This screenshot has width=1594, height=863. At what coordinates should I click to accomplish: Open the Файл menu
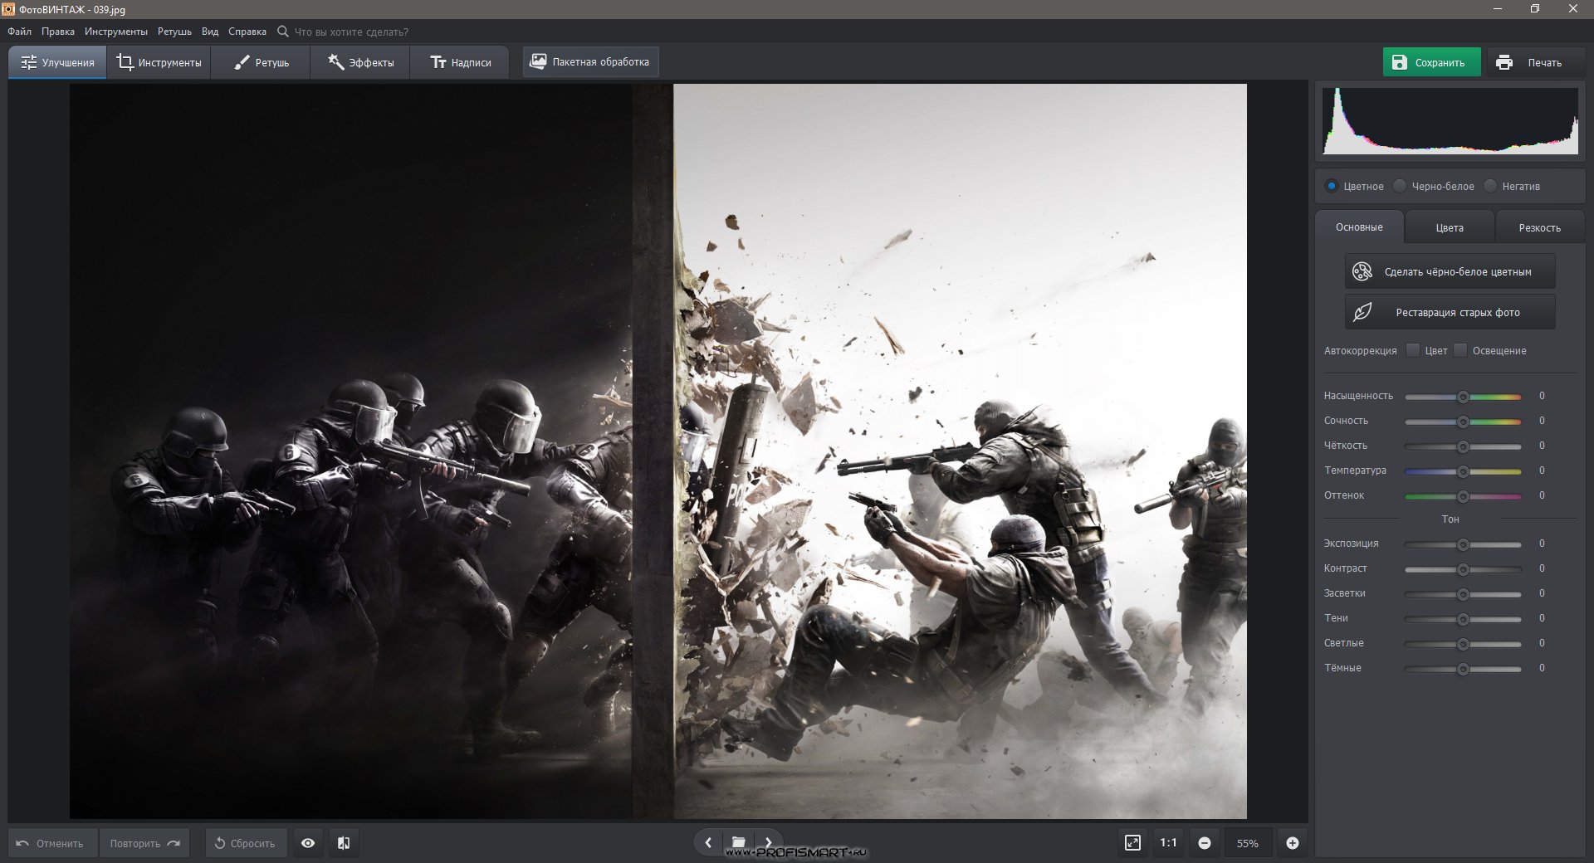19,32
